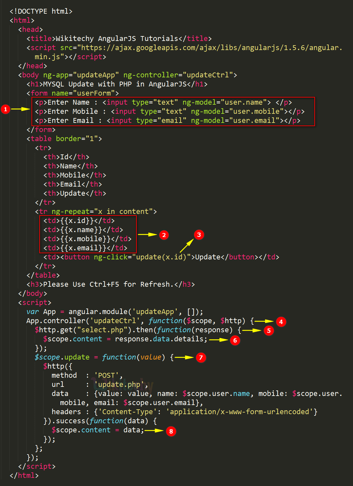
Task: Select the red circle marker numbered 7
Action: click(201, 358)
